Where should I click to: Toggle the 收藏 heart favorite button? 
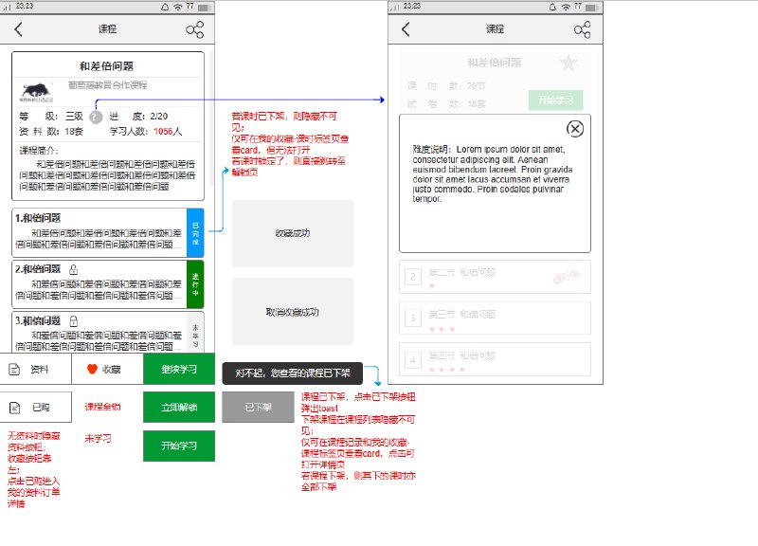107,369
